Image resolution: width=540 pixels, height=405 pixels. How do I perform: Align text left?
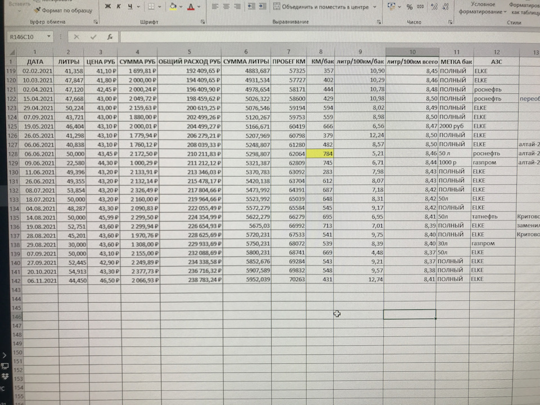(215, 7)
